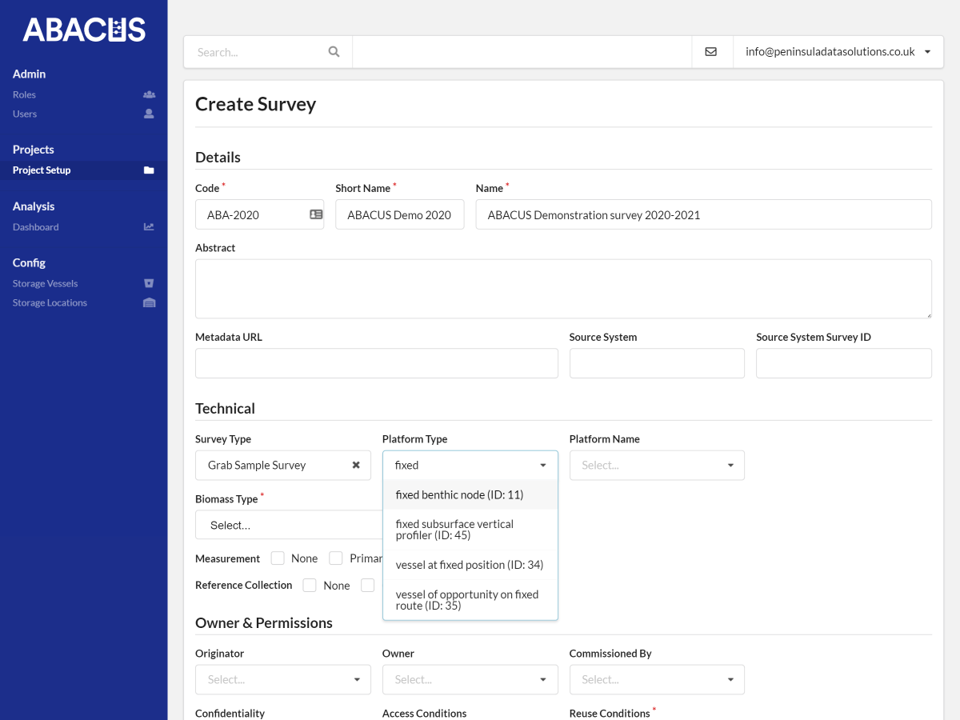Open the Owner dropdown

pos(470,679)
